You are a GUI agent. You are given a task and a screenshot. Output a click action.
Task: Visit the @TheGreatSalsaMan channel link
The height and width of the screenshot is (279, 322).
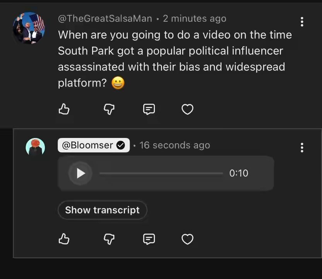pos(105,19)
